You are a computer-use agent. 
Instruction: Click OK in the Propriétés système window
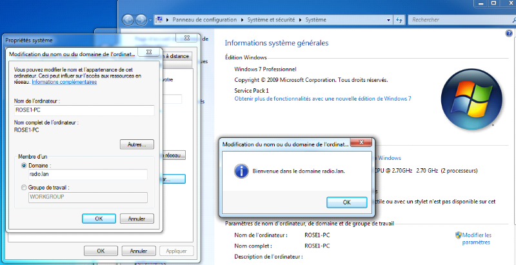(101, 251)
